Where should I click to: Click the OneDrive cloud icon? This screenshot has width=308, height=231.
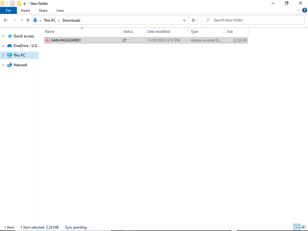[x=10, y=46]
